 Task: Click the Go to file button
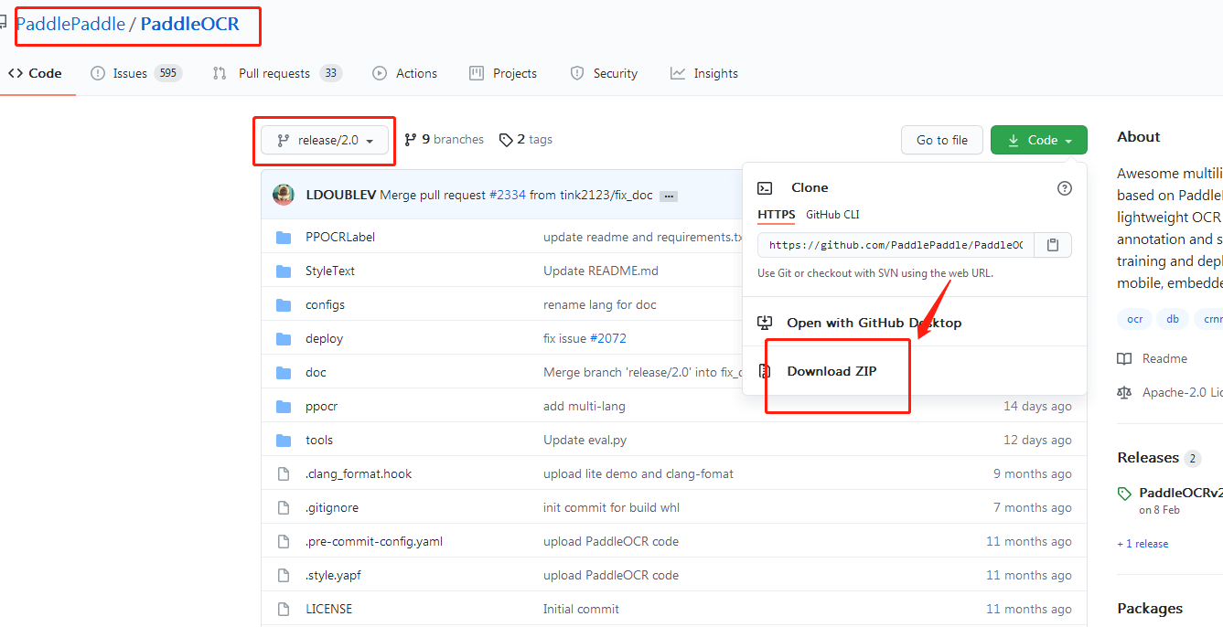point(941,140)
